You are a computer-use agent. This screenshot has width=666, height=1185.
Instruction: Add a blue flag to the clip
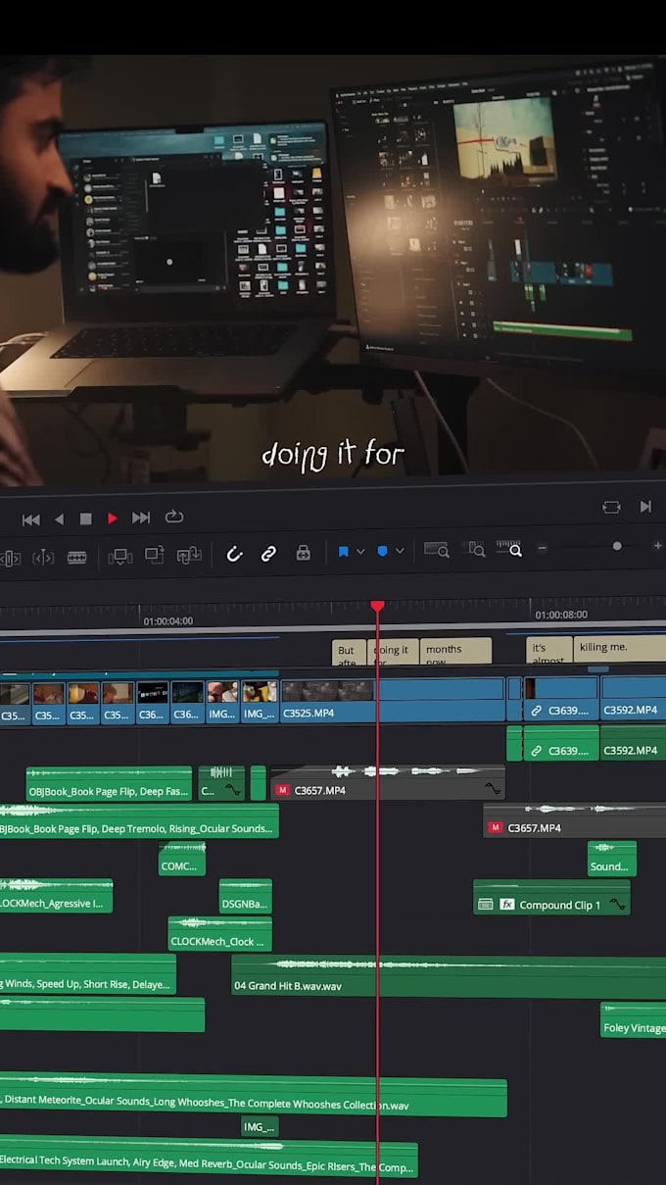343,552
